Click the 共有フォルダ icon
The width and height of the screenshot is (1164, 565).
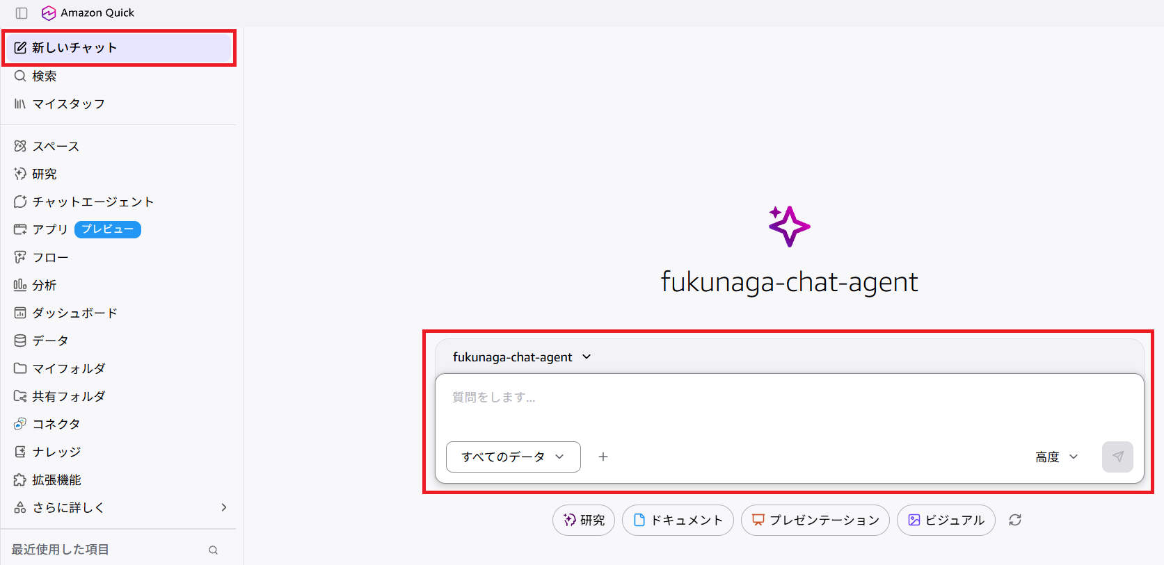20,396
